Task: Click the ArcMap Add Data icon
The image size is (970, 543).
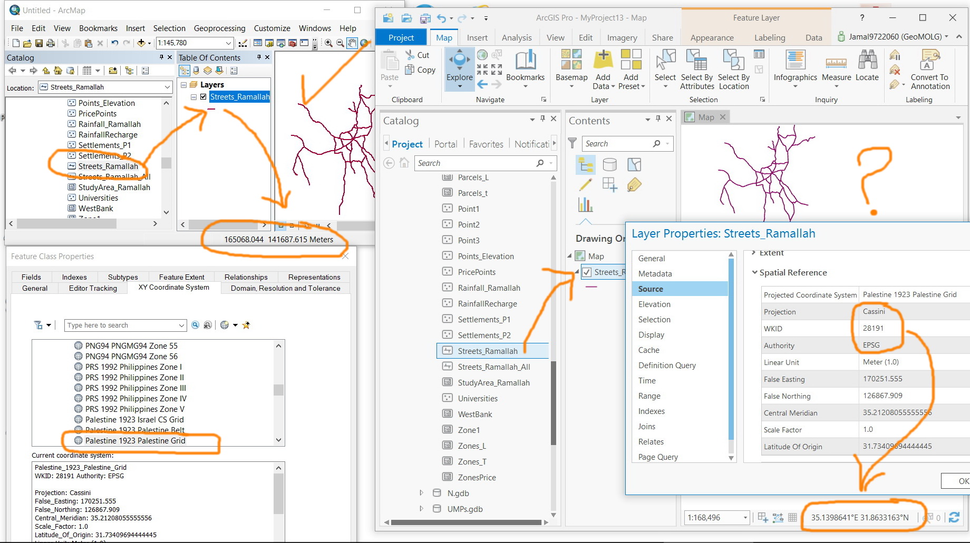Action: point(141,43)
